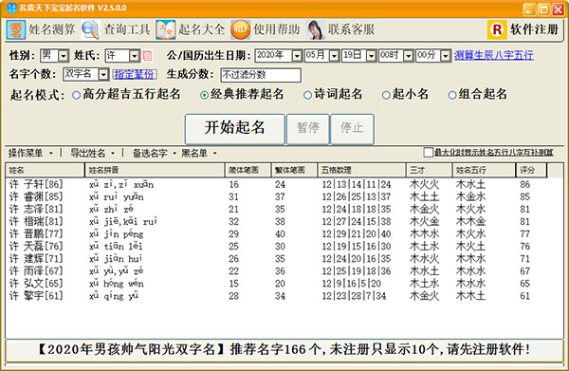
Task: Sort by the 评分 column header
Action: (x=531, y=170)
